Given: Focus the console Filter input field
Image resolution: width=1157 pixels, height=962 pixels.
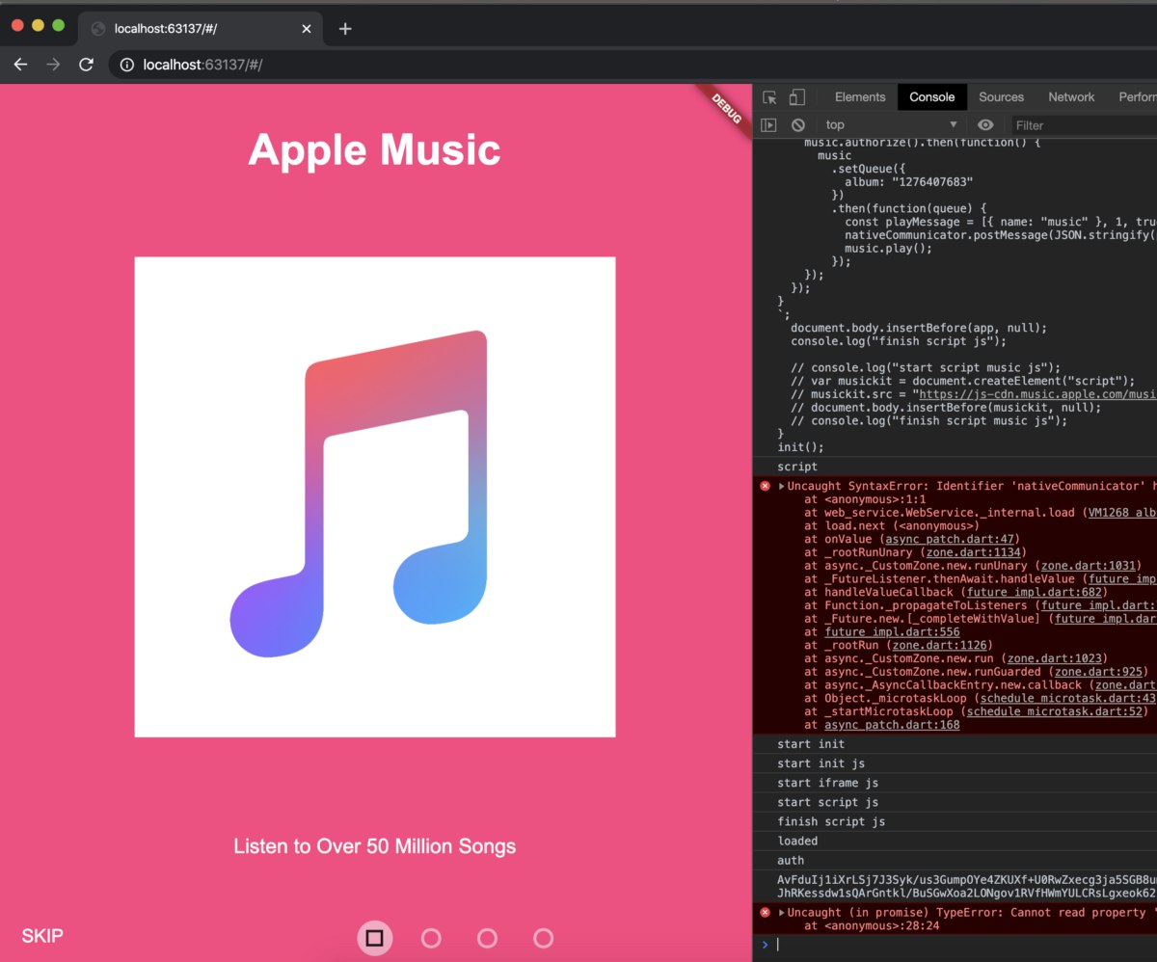Looking at the screenshot, I should [x=1084, y=125].
